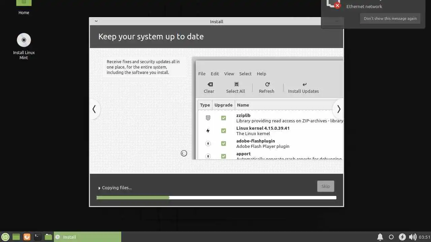The height and width of the screenshot is (242, 431).
Task: Click Don't show this message again
Action: click(390, 18)
